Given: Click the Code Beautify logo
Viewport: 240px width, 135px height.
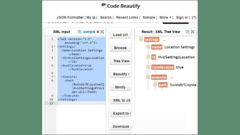Looking at the screenshot, I should [121, 6].
